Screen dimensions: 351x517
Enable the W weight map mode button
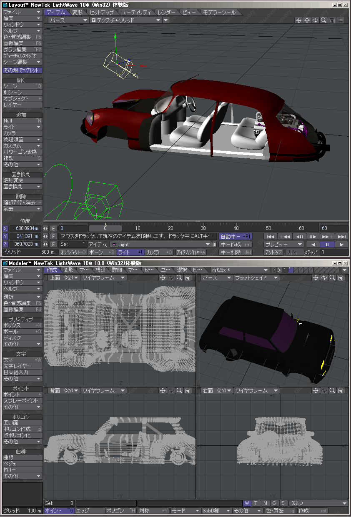(247, 503)
